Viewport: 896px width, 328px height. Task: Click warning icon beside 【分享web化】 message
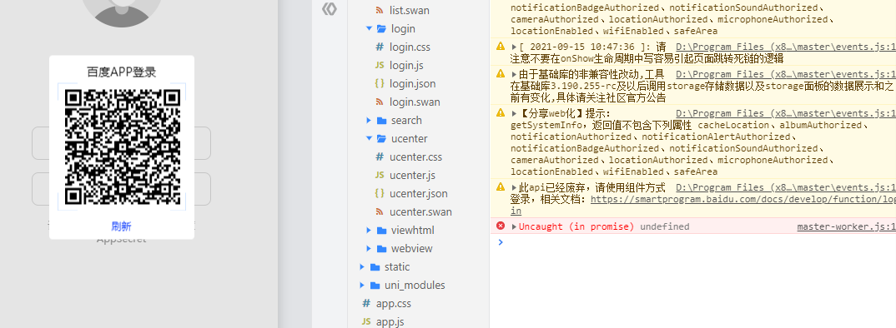click(501, 113)
